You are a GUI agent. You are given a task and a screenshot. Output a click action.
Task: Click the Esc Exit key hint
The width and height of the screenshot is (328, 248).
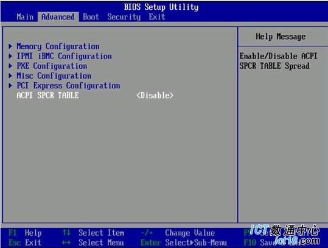pyautogui.click(x=25, y=243)
